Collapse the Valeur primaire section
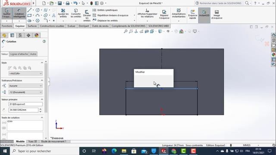 42,99
